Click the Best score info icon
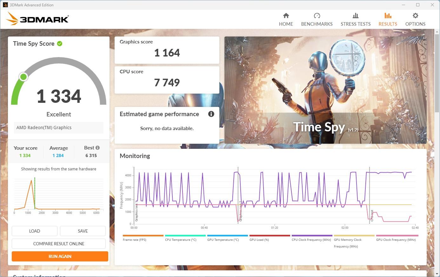The height and width of the screenshot is (277, 440). coord(97,148)
